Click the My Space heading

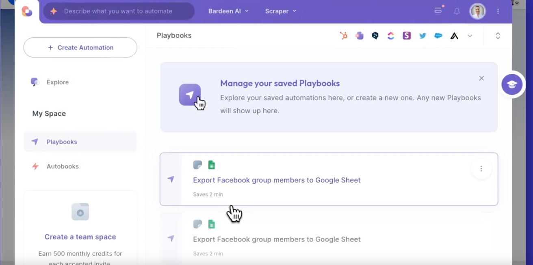tap(49, 114)
